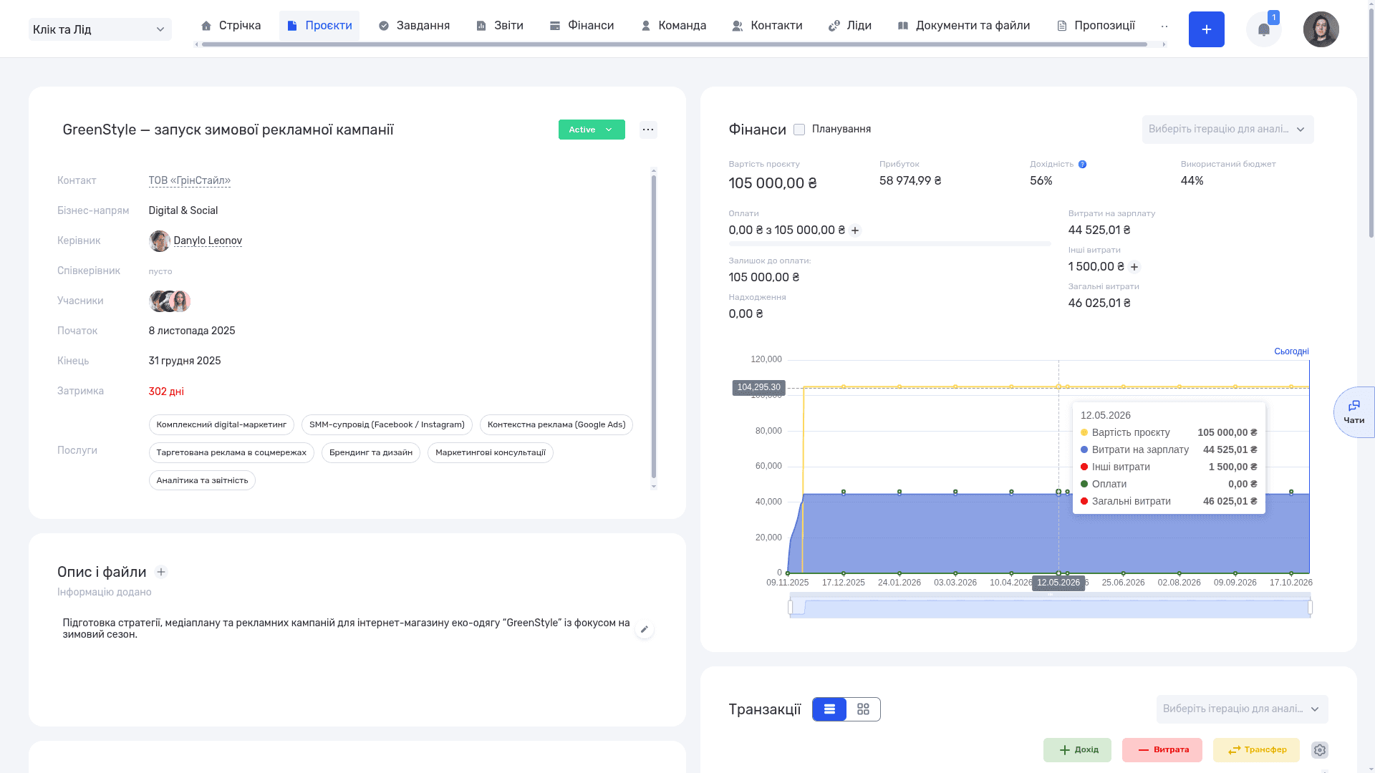Click the Сьогодні marker on the chart

[x=1291, y=351]
